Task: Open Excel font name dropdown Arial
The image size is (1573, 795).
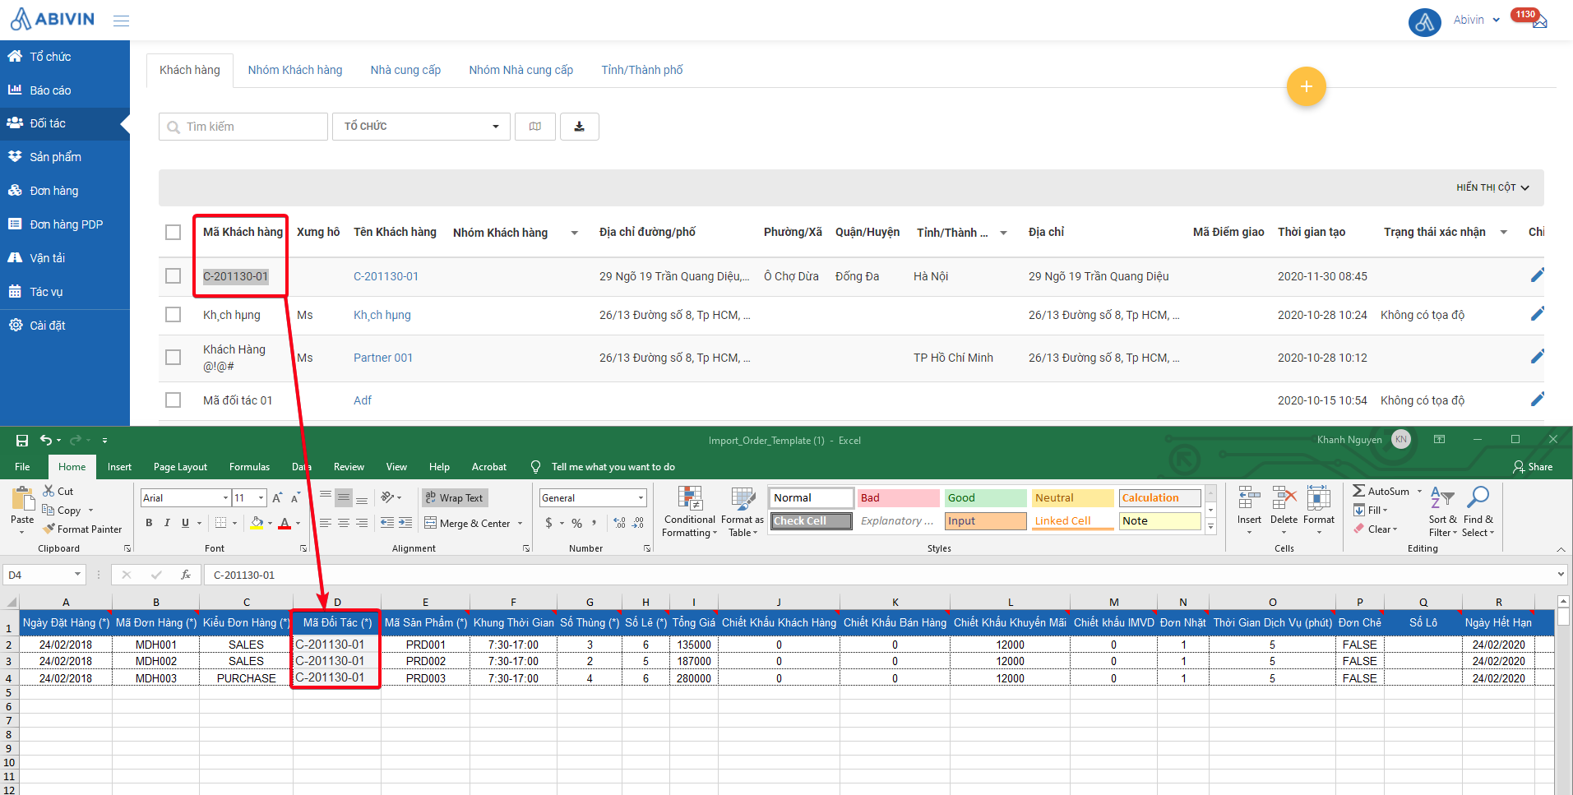Action: tap(225, 497)
